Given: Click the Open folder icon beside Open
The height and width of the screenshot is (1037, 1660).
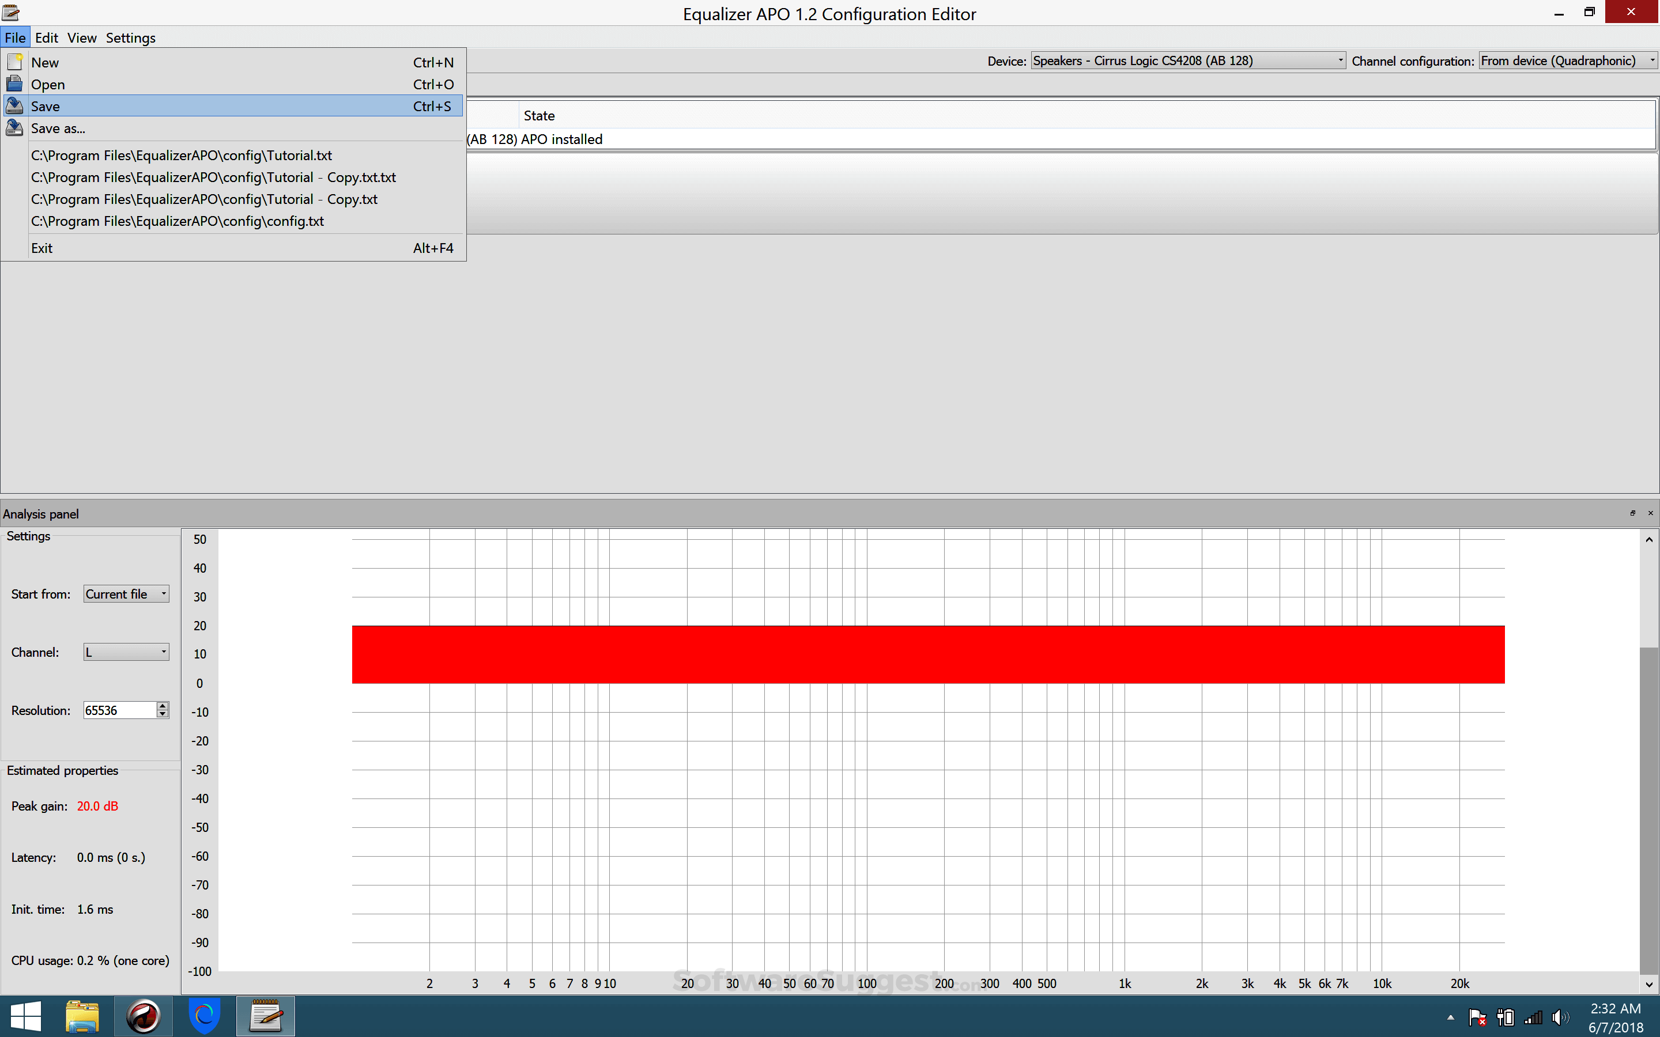Looking at the screenshot, I should tap(14, 84).
